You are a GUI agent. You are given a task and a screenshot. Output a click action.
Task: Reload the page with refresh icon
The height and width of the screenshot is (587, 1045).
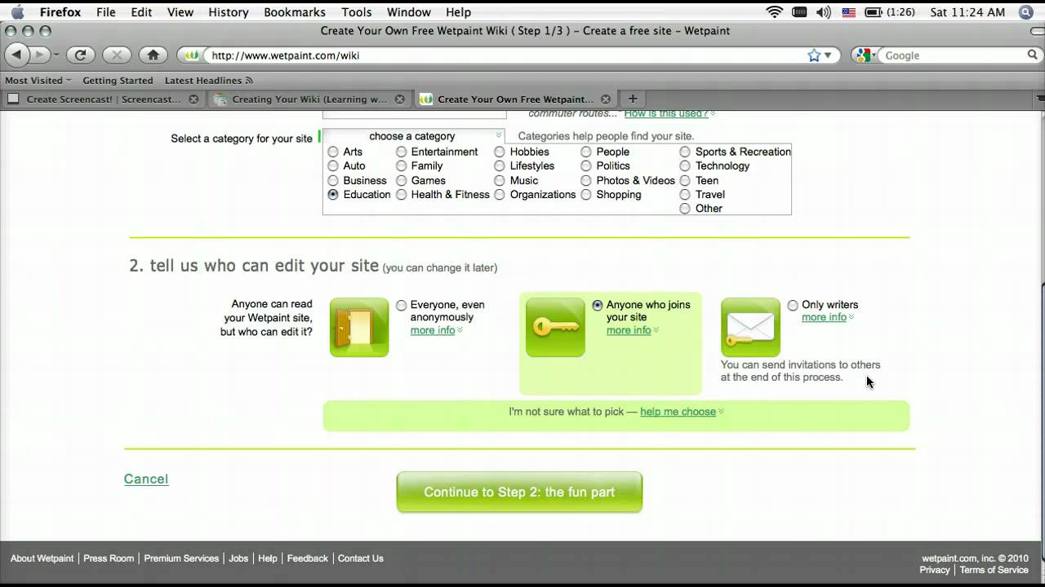tap(80, 55)
